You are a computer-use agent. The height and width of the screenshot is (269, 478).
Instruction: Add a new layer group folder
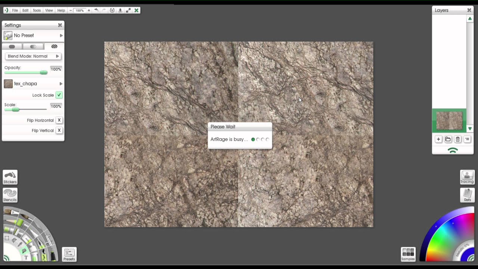448,139
